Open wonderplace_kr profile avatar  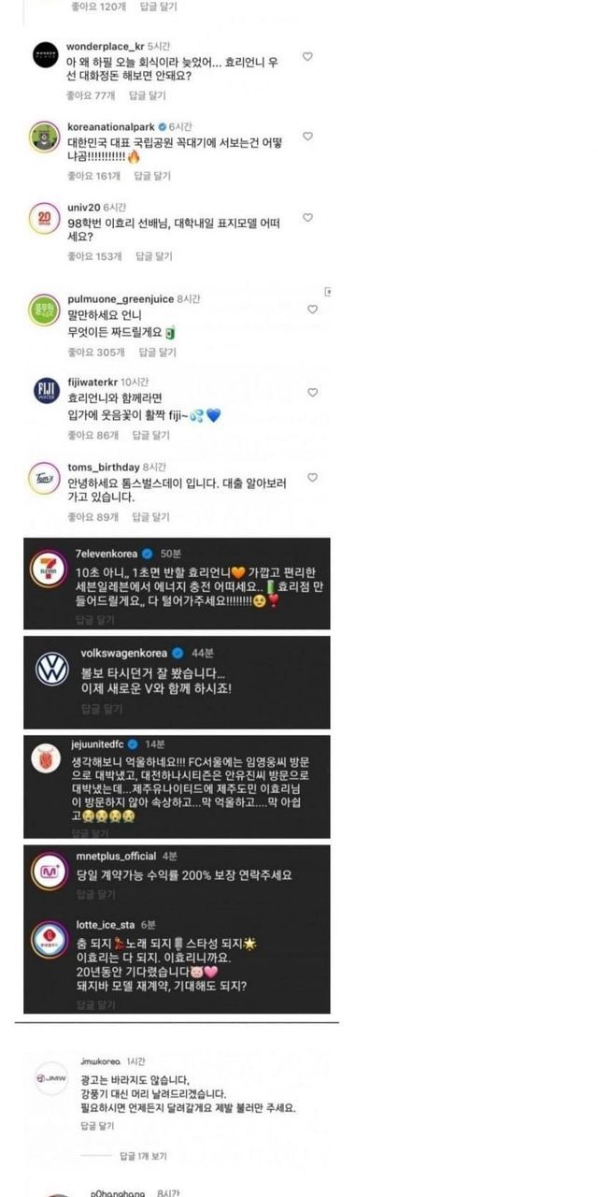click(x=45, y=54)
